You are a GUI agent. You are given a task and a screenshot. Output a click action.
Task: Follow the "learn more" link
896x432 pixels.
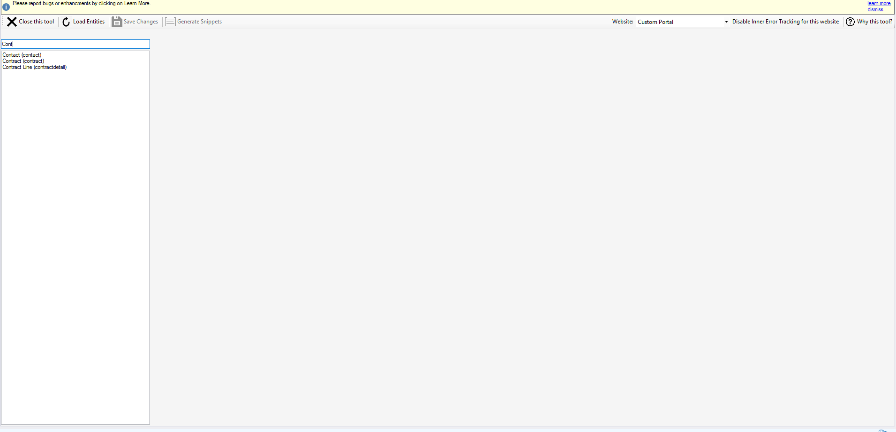tap(879, 3)
